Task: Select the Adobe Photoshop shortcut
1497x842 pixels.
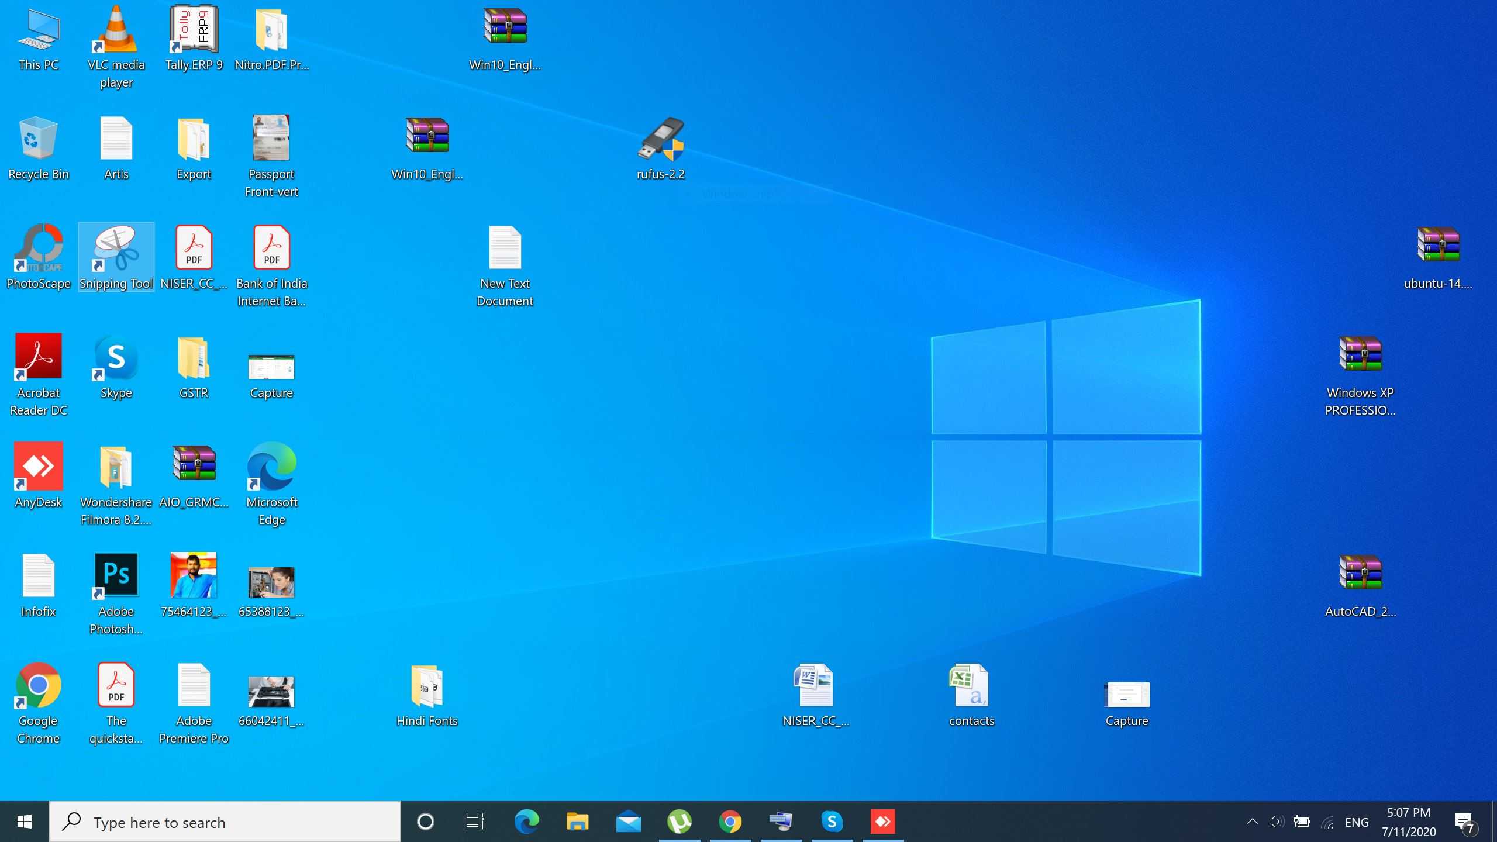Action: pyautogui.click(x=116, y=593)
